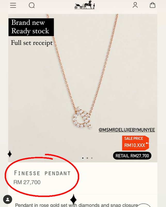Click the Full set receipt text

pyautogui.click(x=32, y=43)
